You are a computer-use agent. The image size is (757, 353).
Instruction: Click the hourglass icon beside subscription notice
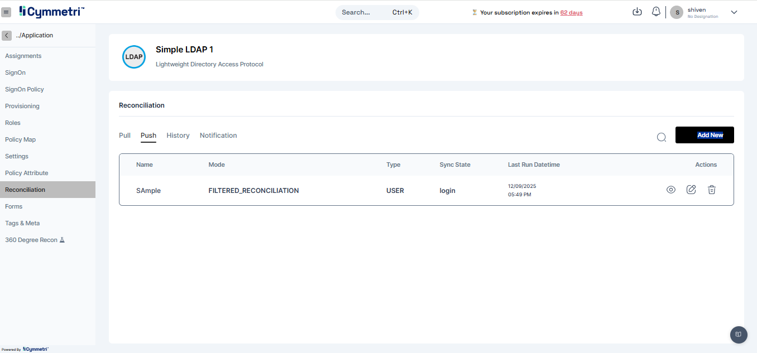(475, 12)
